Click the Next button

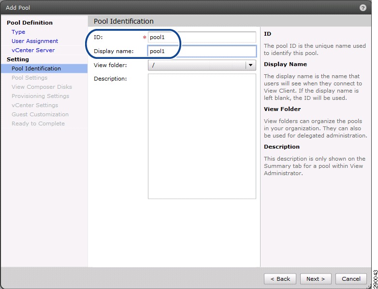316,279
